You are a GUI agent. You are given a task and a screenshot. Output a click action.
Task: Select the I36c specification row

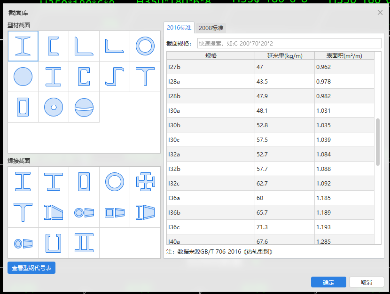coord(270,227)
